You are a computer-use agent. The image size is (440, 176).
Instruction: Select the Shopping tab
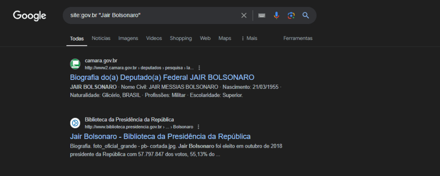180,38
